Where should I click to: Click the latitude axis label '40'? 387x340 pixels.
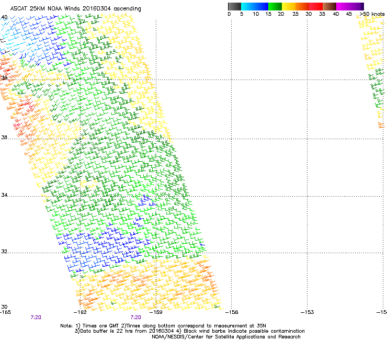[4, 17]
